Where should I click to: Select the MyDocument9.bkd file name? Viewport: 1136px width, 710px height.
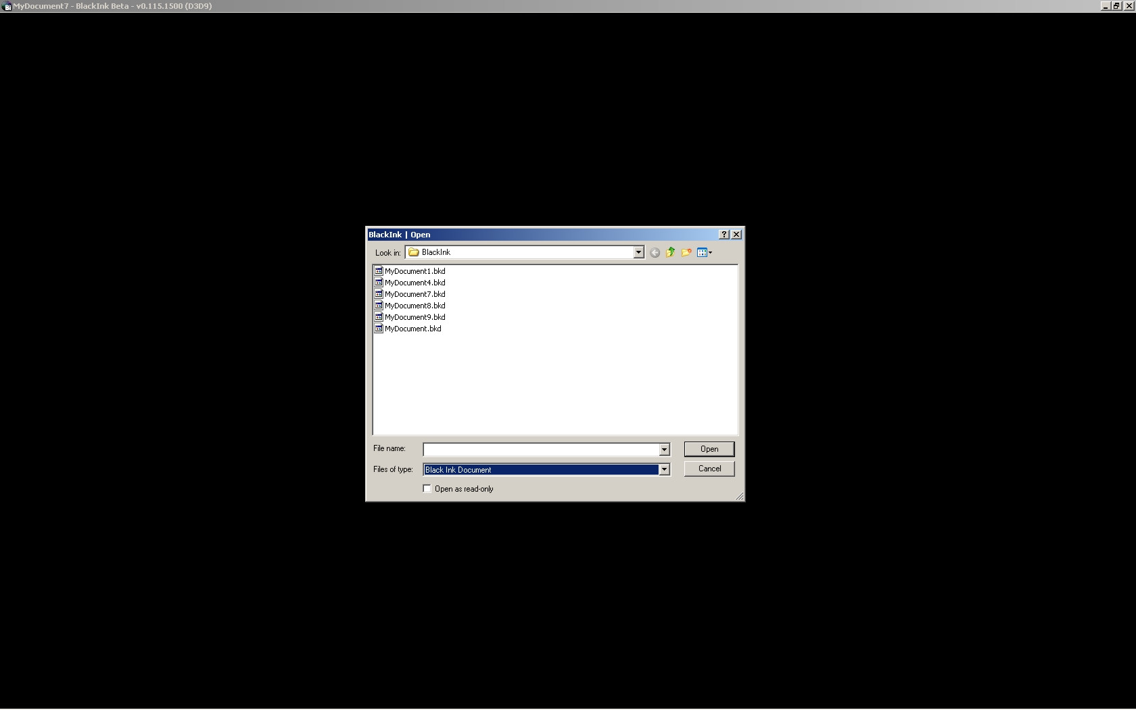(x=415, y=317)
